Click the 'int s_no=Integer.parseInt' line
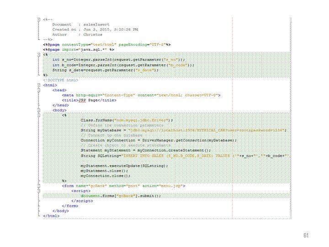 tap(118, 60)
